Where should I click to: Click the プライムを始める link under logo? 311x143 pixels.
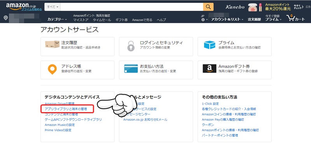32,9
